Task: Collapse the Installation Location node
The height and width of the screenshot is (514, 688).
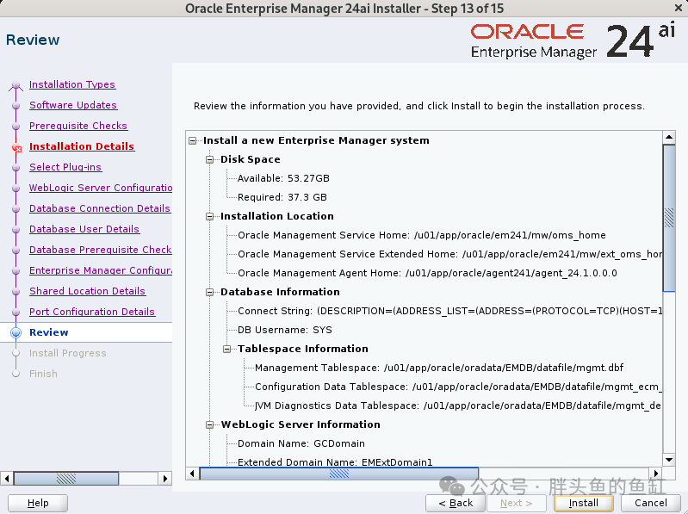Action: click(210, 217)
